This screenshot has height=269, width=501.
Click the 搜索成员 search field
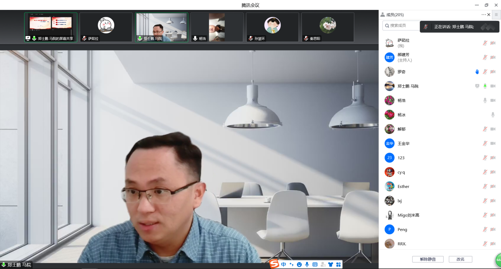point(401,26)
